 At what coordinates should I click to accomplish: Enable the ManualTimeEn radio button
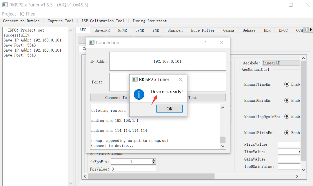[287, 84]
